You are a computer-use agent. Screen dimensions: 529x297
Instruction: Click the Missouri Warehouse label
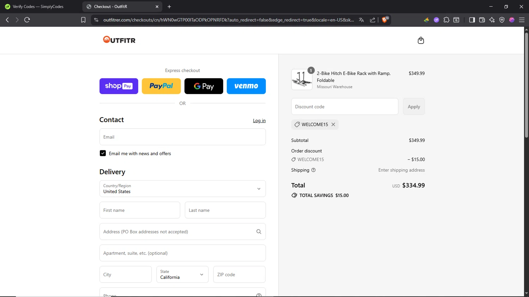(x=334, y=87)
